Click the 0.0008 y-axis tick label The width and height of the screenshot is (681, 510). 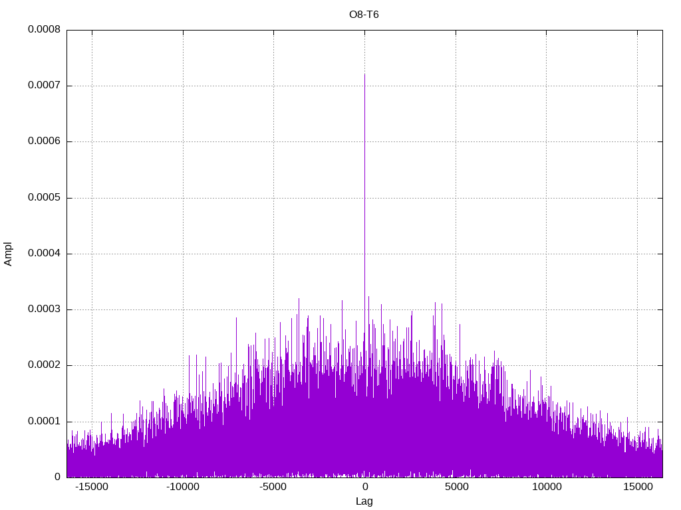[x=44, y=30]
